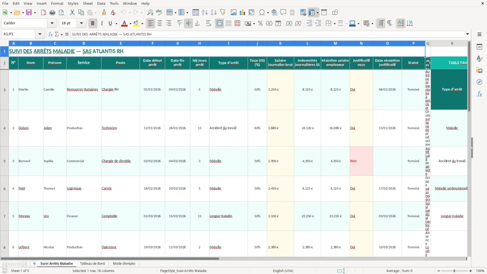Open the Data menu
The image size is (487, 274).
101,3
